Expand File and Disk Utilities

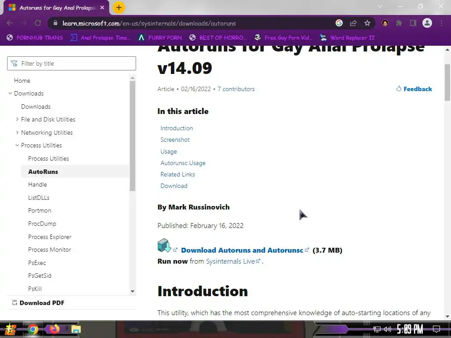[17, 119]
